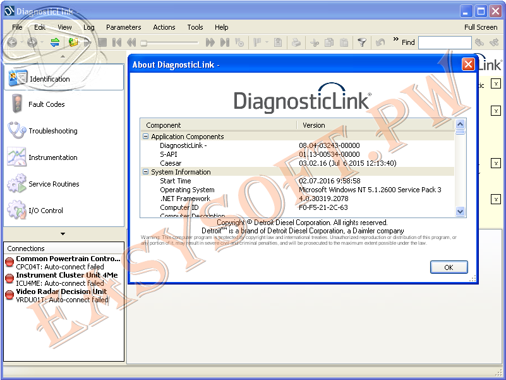Screen dimensions: 506x380
Task: Click the green and blue Connect arrows icon
Action: 55,42
